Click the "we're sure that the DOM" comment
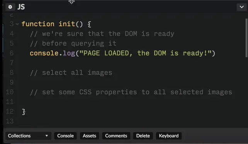 [102, 34]
